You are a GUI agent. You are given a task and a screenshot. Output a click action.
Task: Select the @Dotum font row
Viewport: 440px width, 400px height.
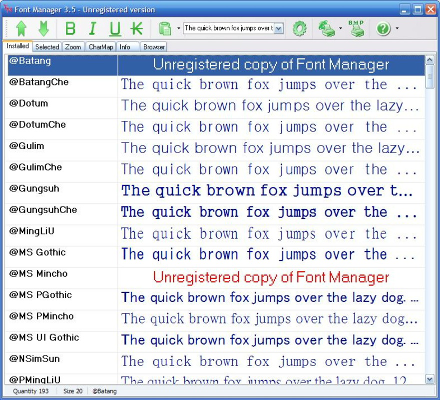coord(216,108)
